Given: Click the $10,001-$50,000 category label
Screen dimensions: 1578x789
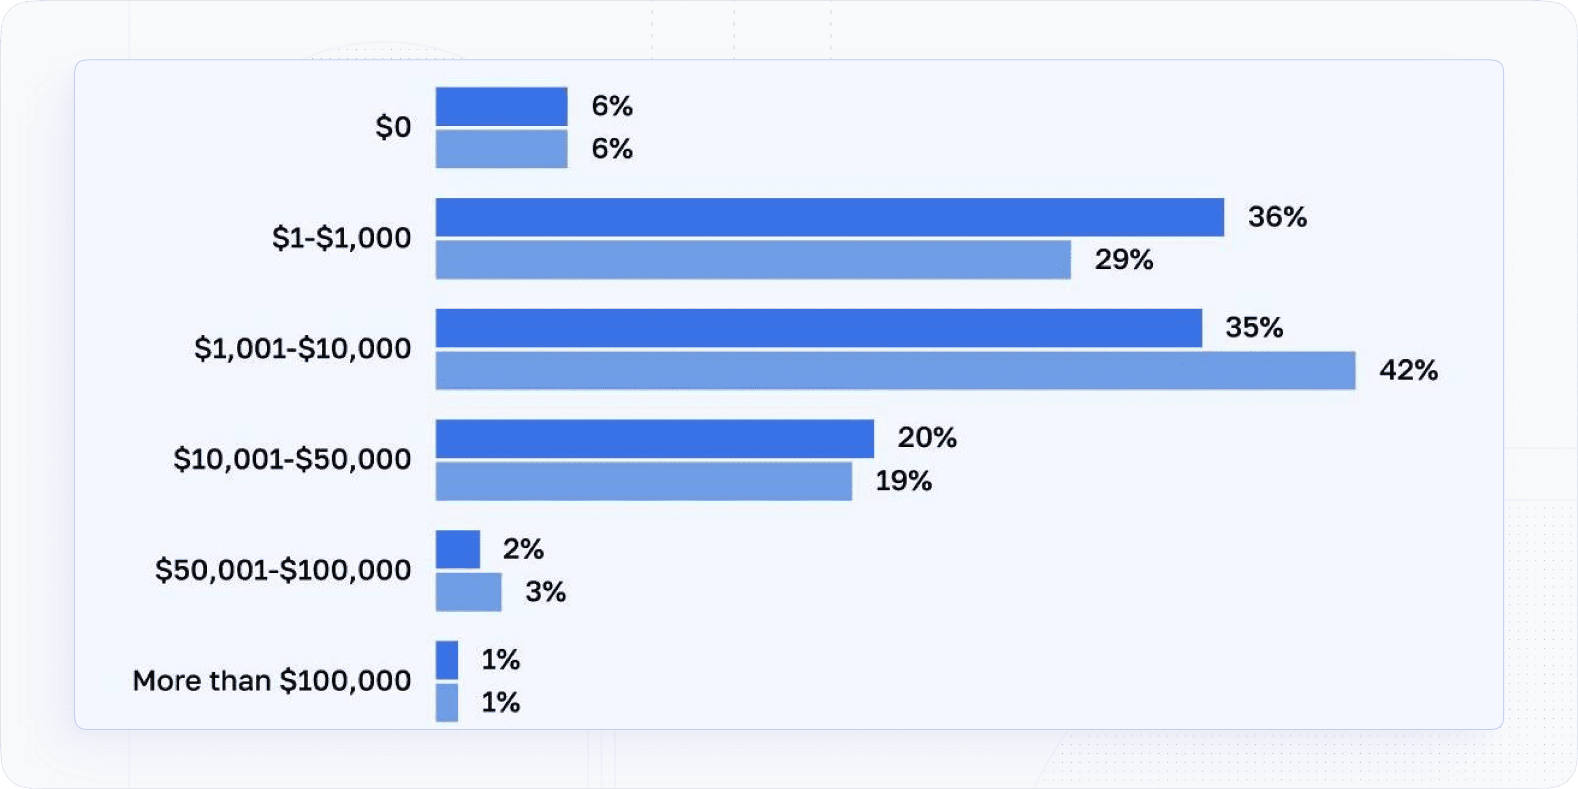Looking at the screenshot, I should click(x=292, y=459).
